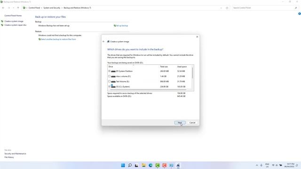Click the green C app taskbar icon
This screenshot has height=169, width=301.
(158, 165)
